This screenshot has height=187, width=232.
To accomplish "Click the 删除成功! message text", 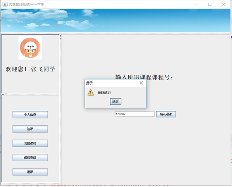I will [105, 93].
